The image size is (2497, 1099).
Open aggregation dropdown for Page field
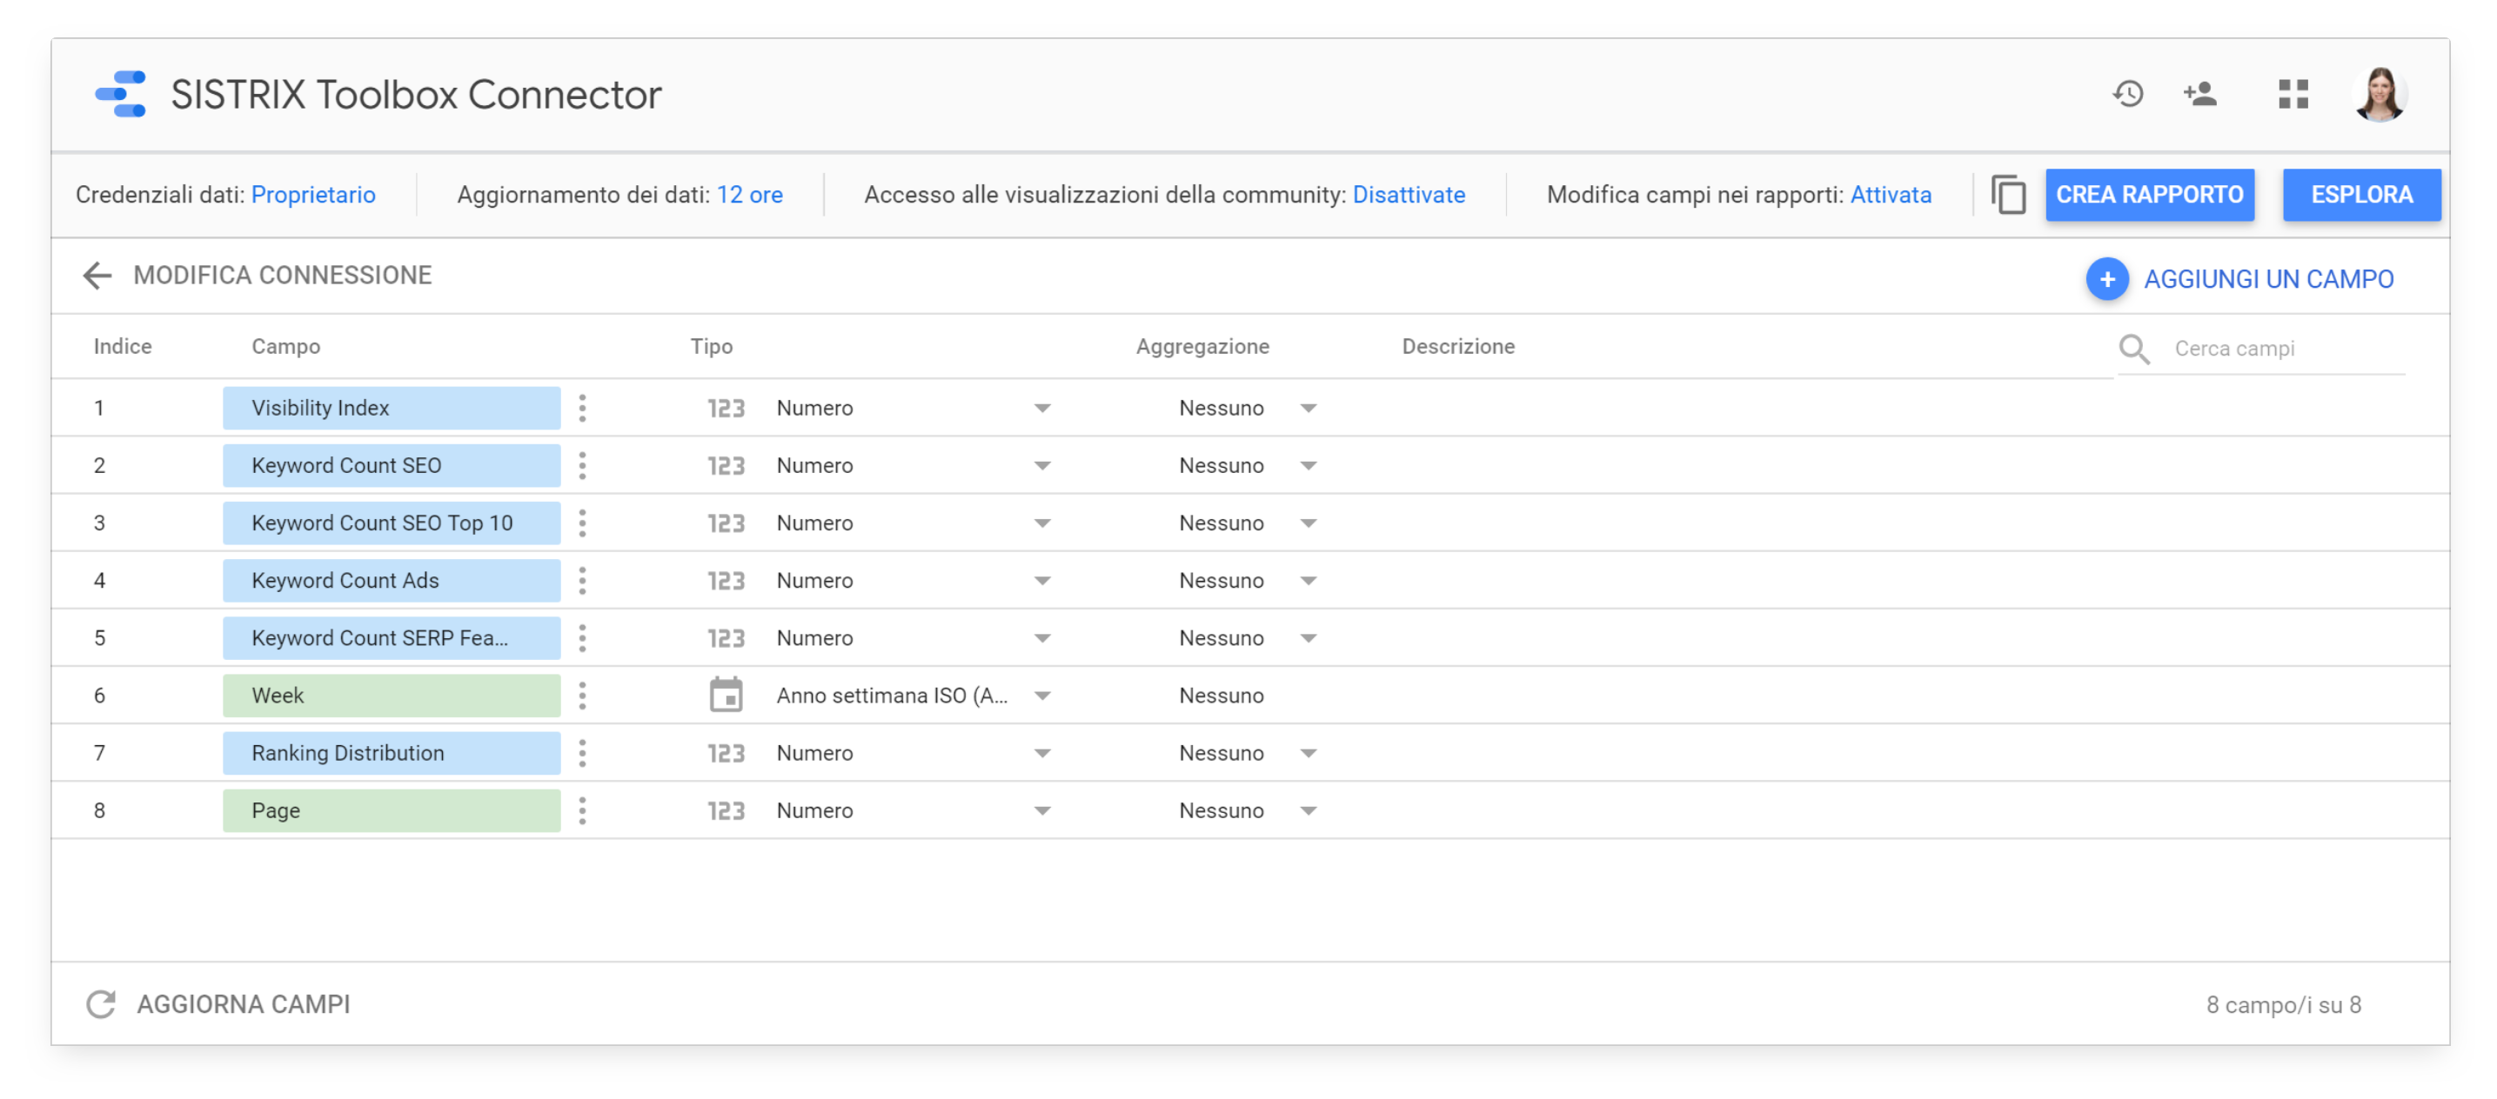[x=1308, y=810]
